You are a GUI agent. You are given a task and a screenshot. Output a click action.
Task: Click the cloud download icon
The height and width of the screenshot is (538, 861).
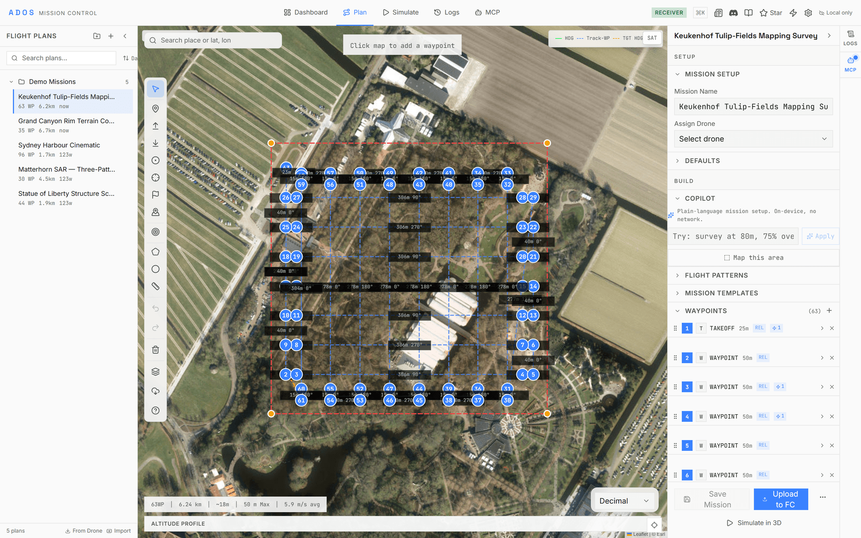coord(156,391)
